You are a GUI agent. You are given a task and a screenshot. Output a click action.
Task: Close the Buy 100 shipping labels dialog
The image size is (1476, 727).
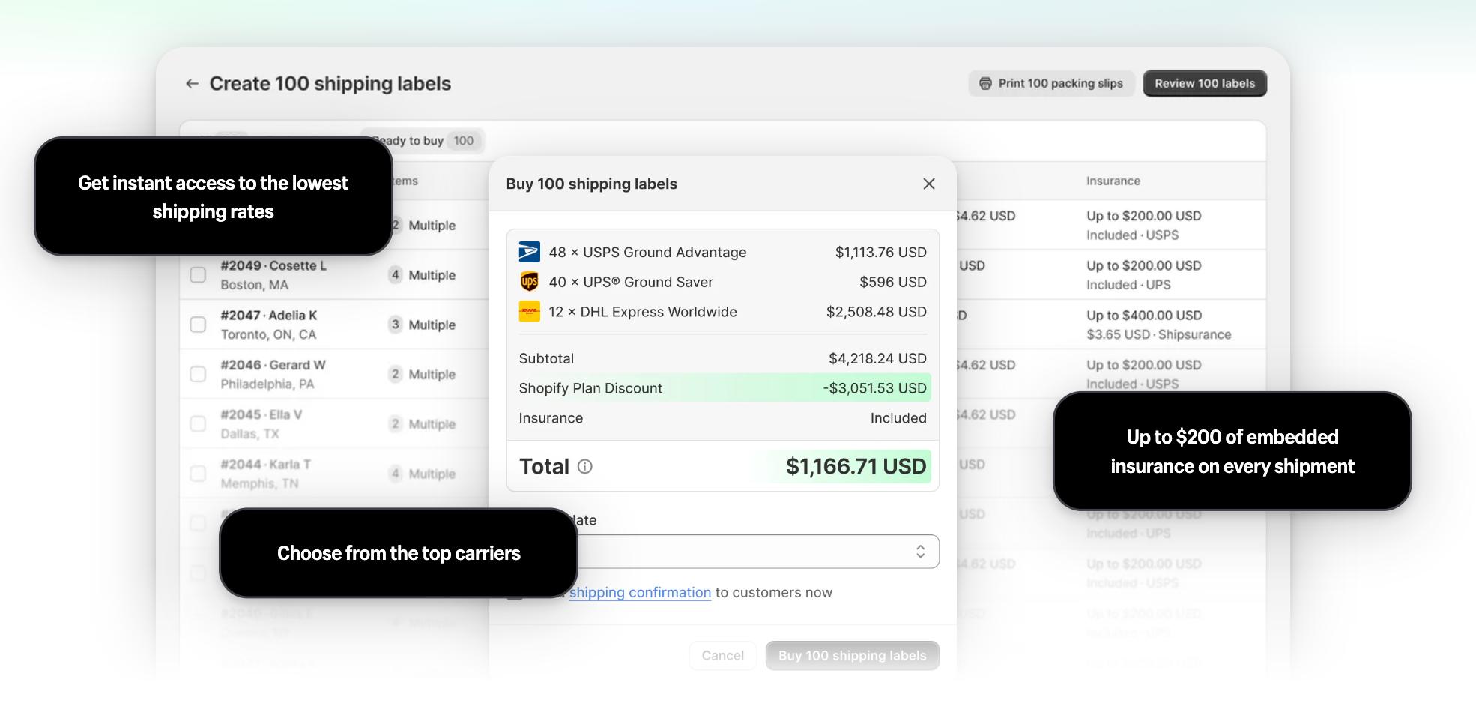click(929, 184)
